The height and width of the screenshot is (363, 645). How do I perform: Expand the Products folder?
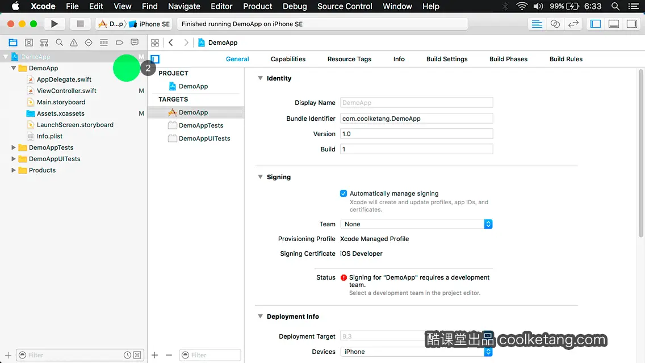(x=14, y=170)
